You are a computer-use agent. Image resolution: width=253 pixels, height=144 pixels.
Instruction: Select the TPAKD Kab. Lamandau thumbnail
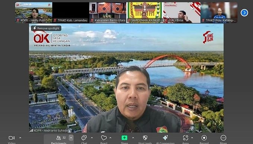[x=71, y=13]
